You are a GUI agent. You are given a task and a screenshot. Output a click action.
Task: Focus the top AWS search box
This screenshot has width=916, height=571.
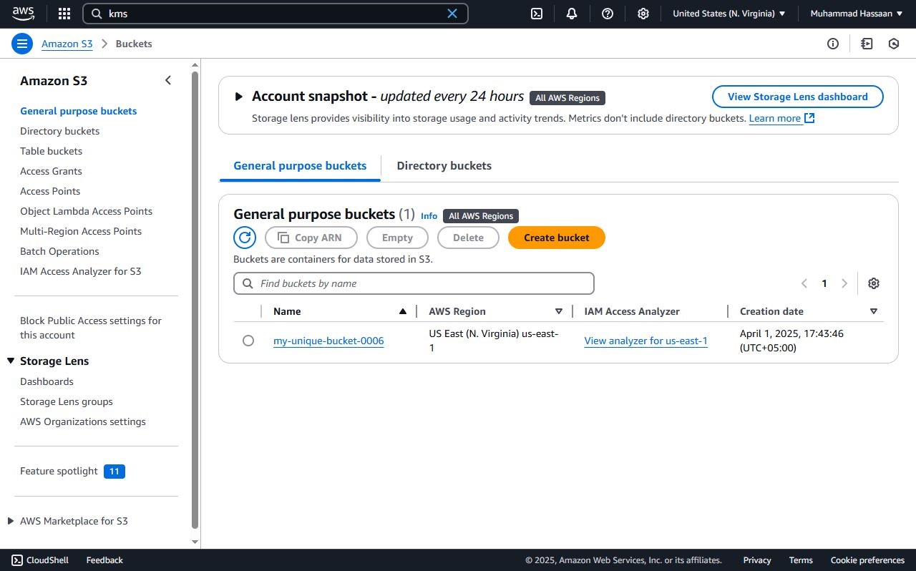[x=276, y=14]
